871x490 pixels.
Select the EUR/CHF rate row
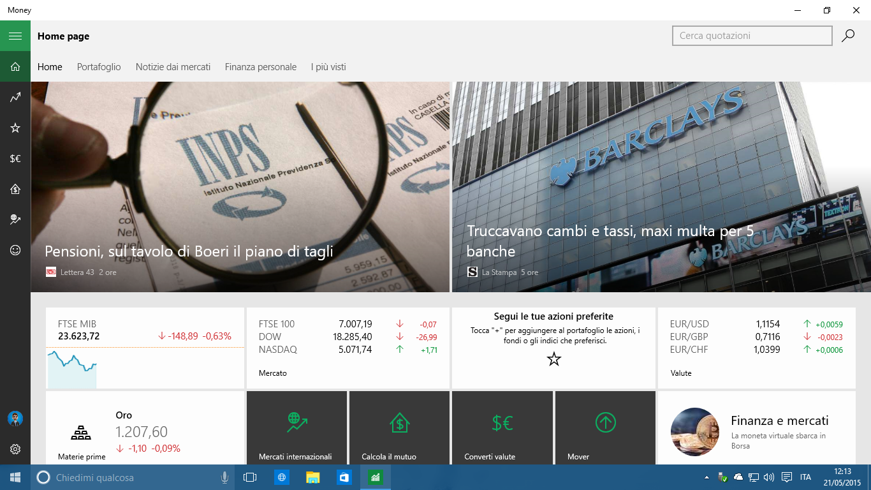(x=756, y=350)
